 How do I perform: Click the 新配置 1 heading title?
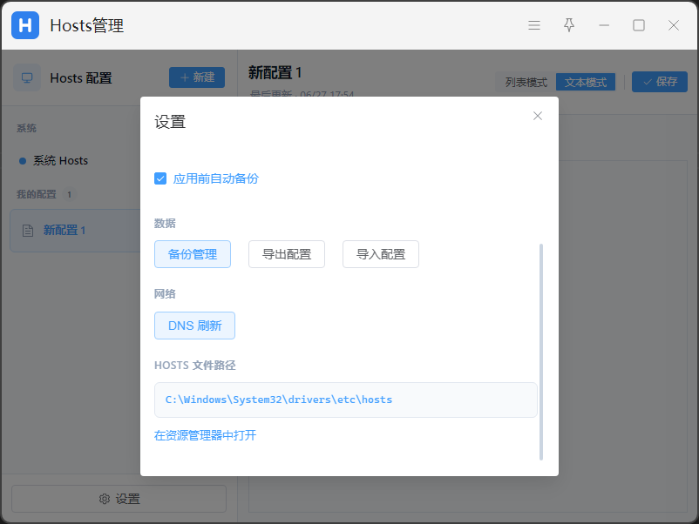(275, 72)
